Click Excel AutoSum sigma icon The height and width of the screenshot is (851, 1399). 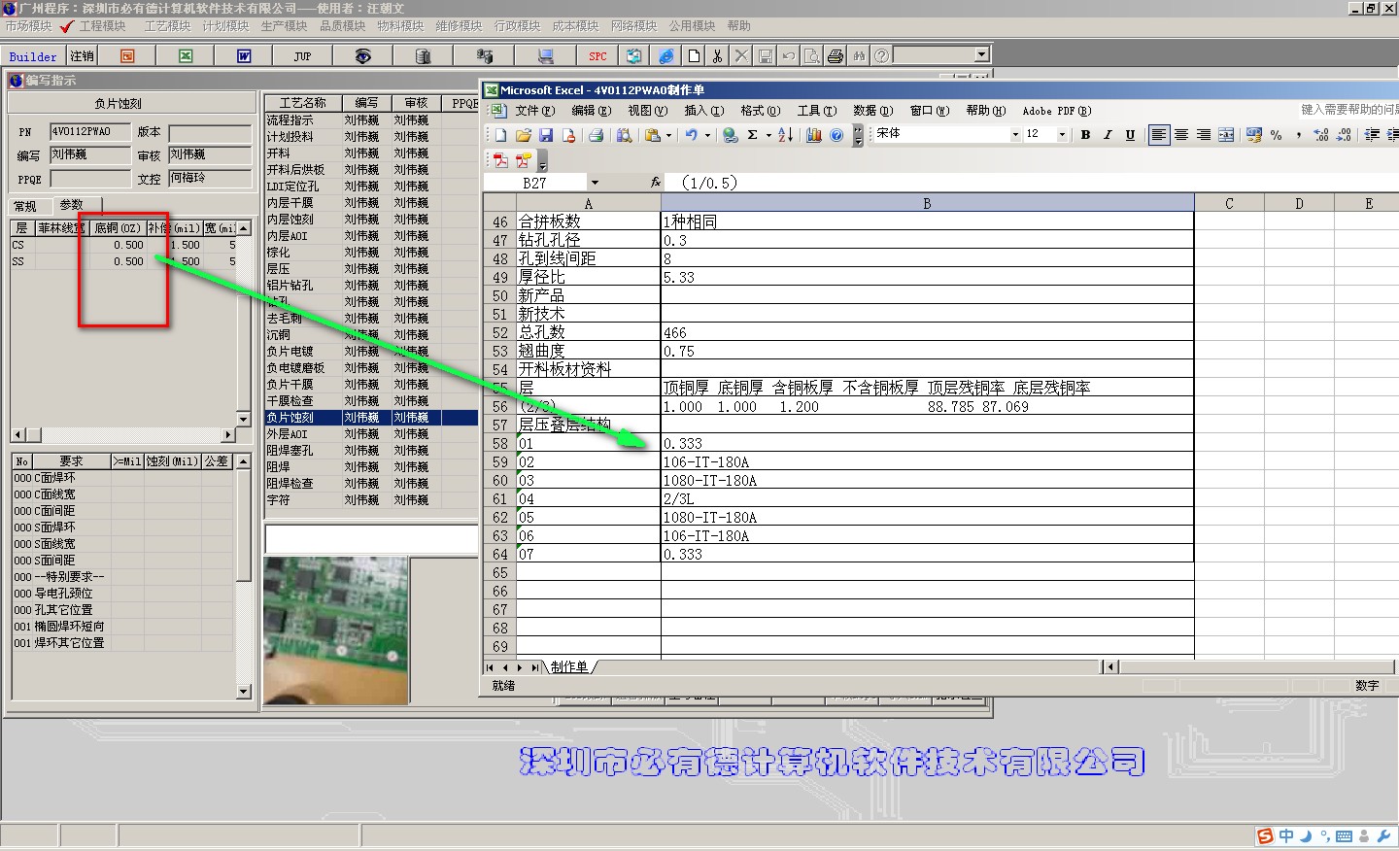(x=752, y=135)
